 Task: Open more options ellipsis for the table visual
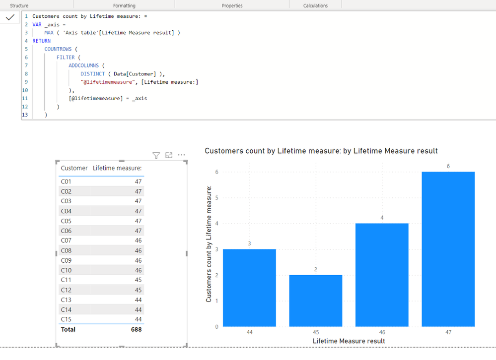click(x=182, y=155)
